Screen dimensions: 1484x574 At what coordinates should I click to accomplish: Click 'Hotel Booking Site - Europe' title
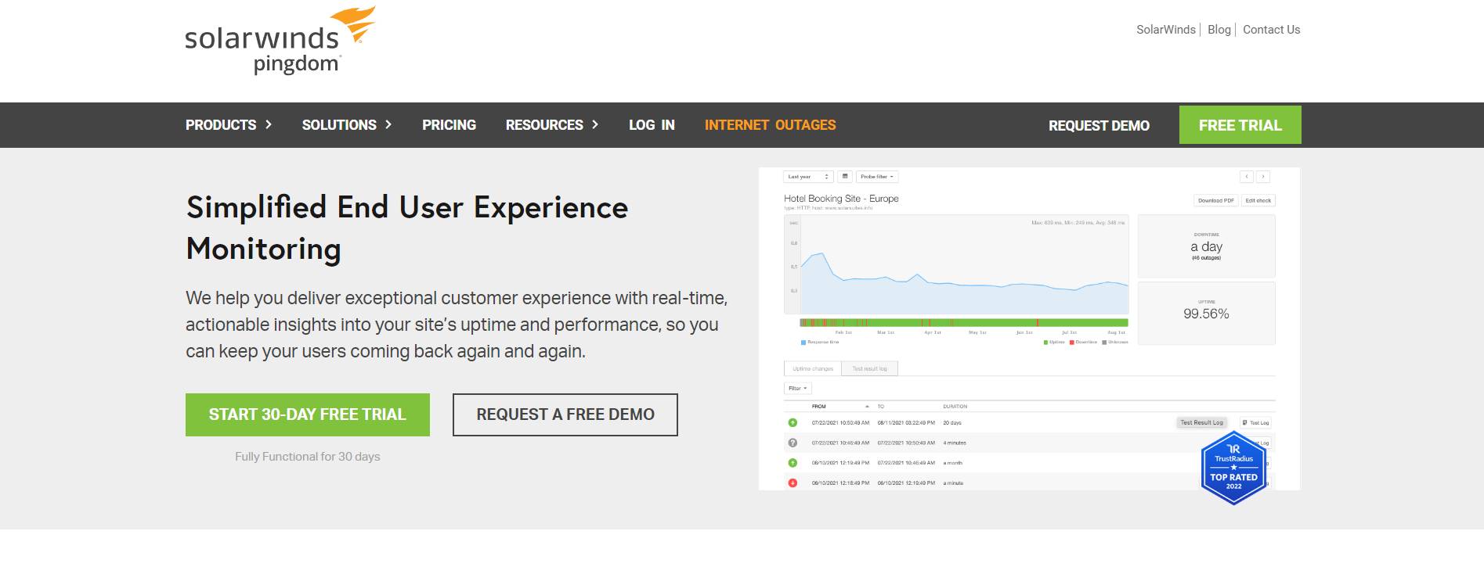point(841,199)
